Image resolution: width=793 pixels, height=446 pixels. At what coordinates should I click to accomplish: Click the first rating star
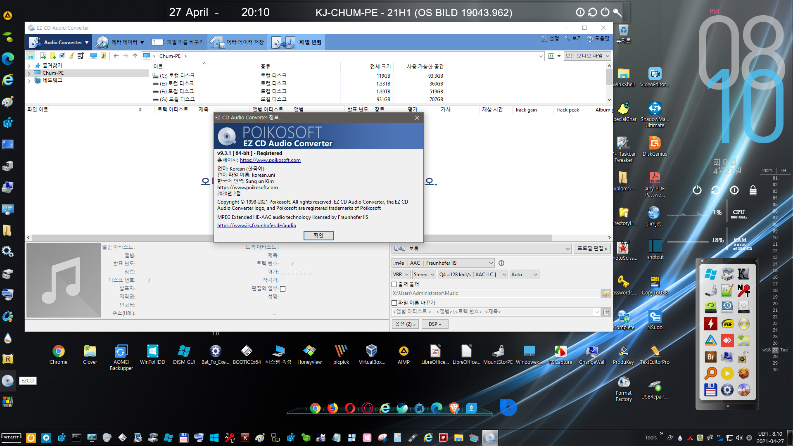(283, 273)
